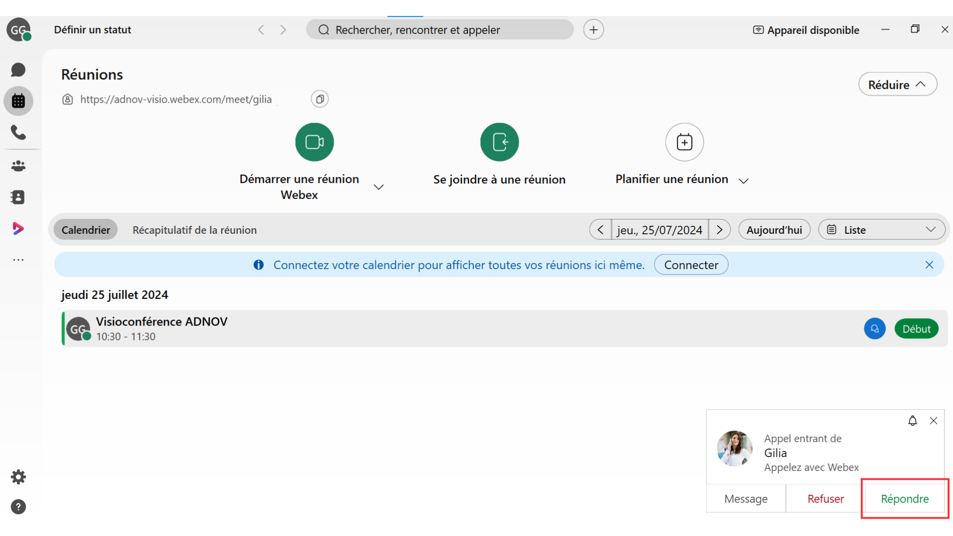Decline the call with Refuser
Viewport: 953px width, 536px height.
[825, 499]
